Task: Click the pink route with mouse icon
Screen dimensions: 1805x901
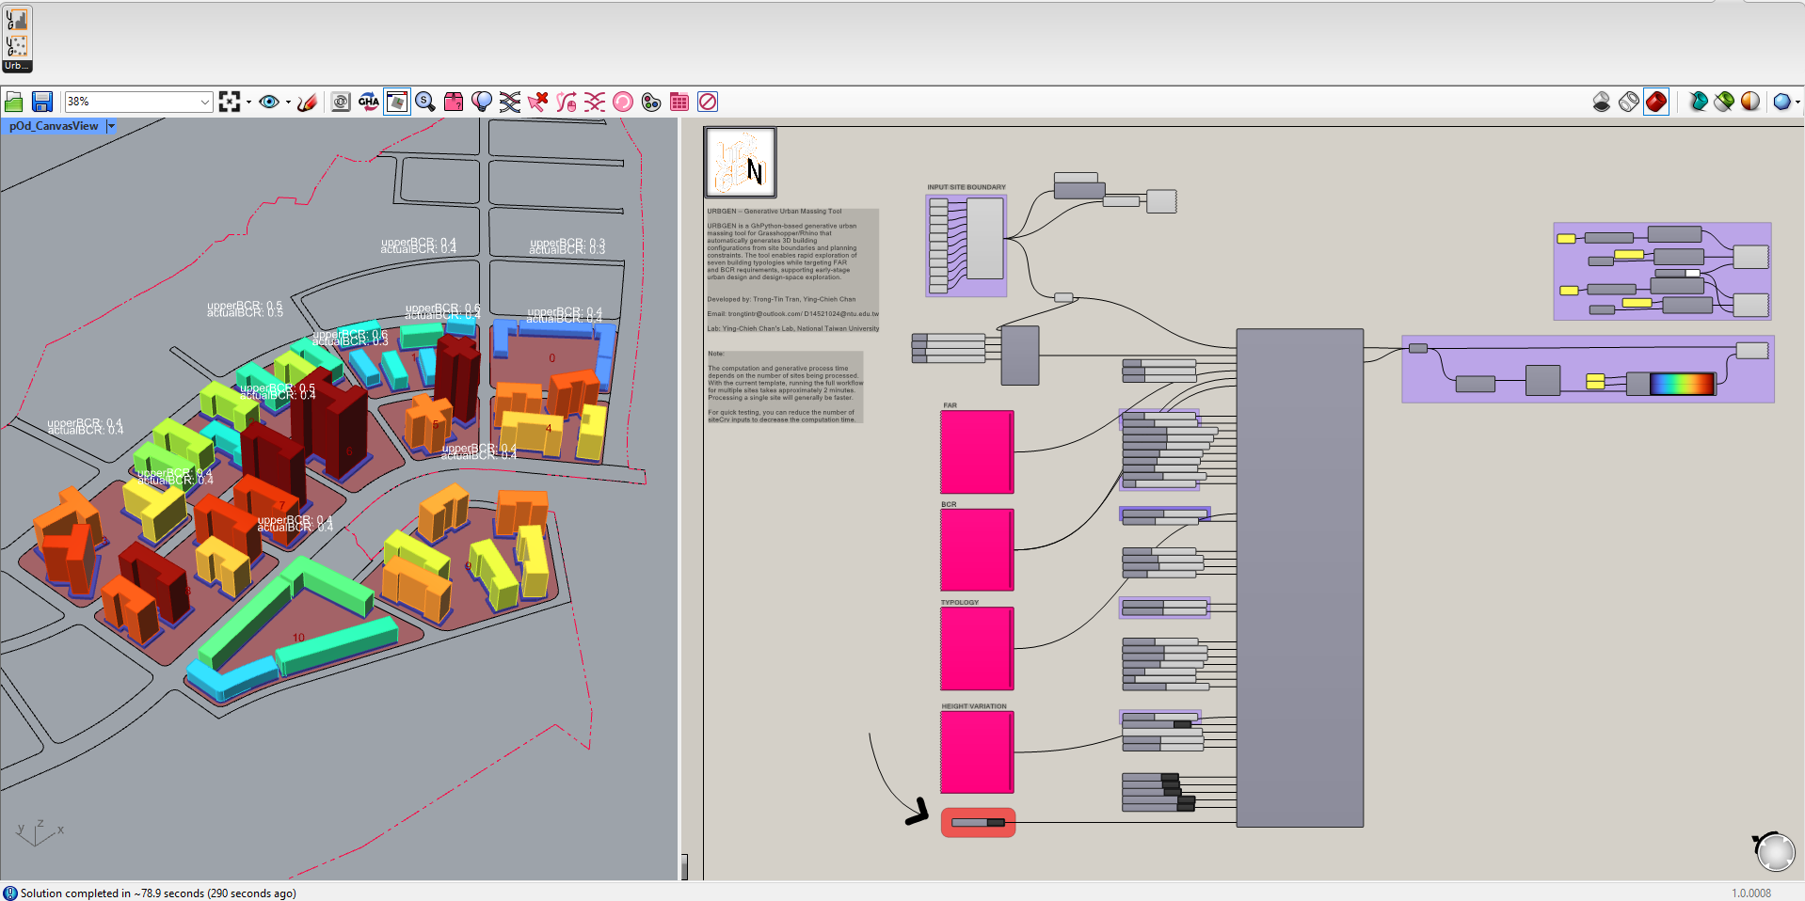Action: click(567, 102)
